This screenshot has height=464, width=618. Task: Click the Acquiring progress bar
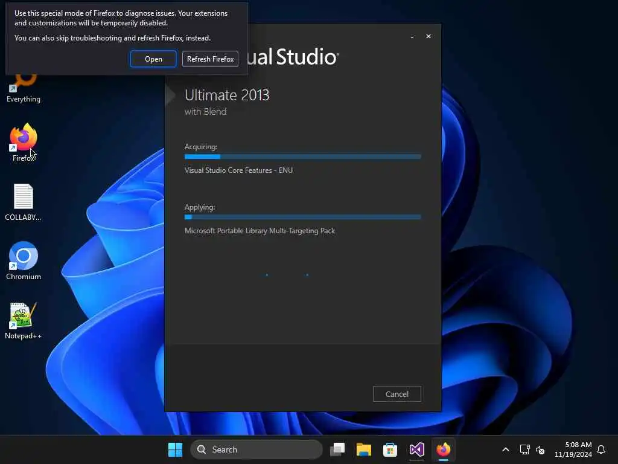(x=303, y=156)
